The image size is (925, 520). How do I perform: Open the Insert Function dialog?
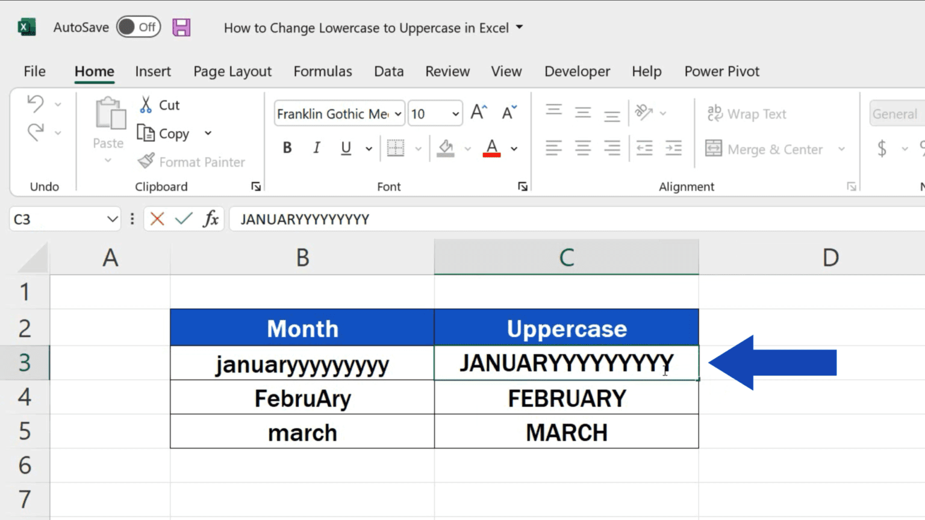click(x=211, y=219)
